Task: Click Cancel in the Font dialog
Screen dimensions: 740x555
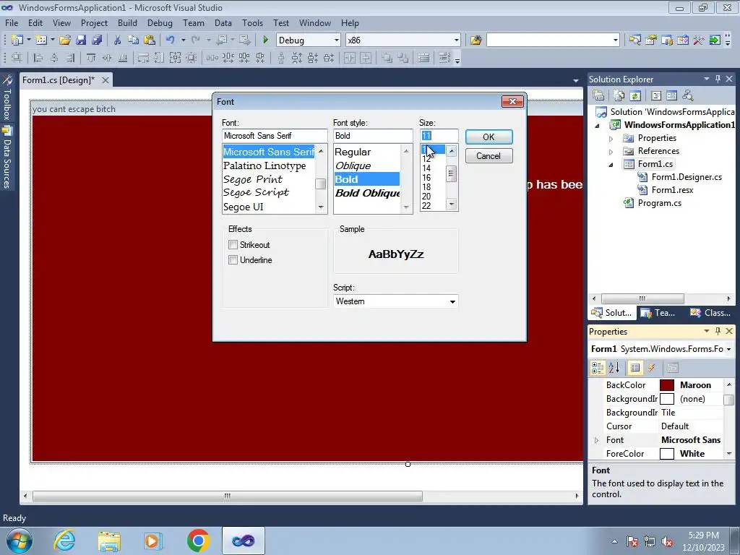Action: 489,156
